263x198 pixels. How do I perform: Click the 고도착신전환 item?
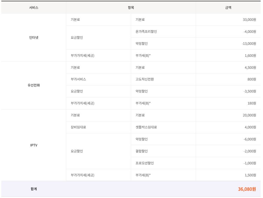click(x=145, y=79)
